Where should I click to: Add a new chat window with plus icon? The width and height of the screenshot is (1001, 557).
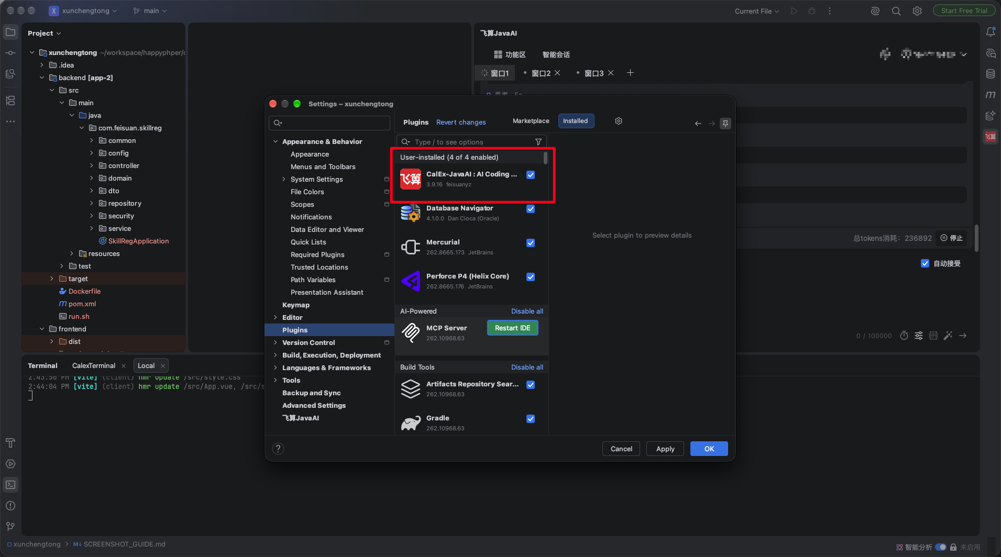[631, 73]
